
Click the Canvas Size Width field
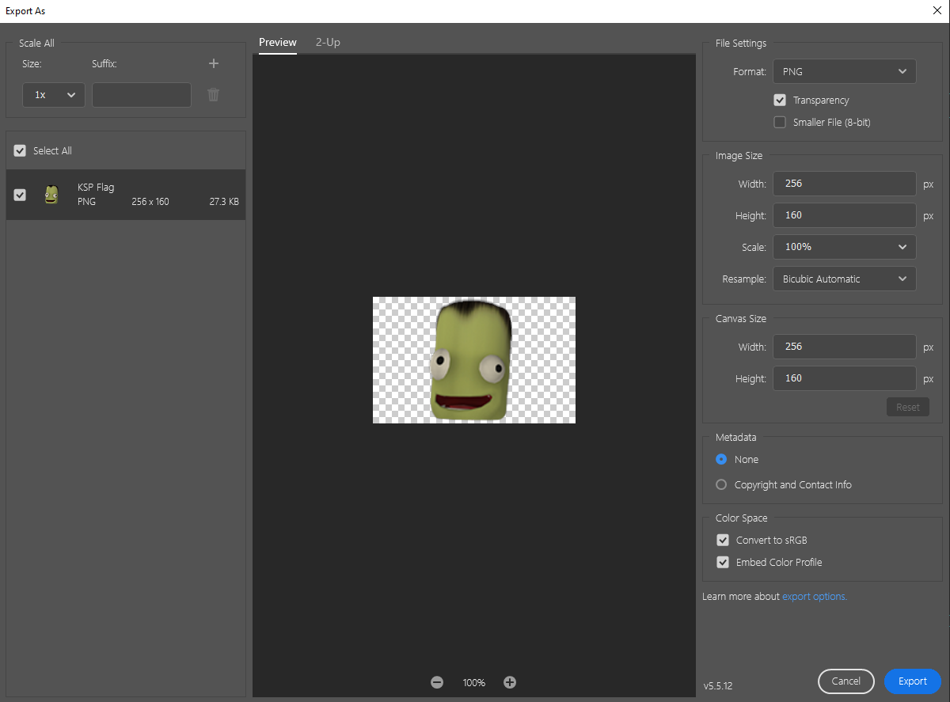coord(845,347)
